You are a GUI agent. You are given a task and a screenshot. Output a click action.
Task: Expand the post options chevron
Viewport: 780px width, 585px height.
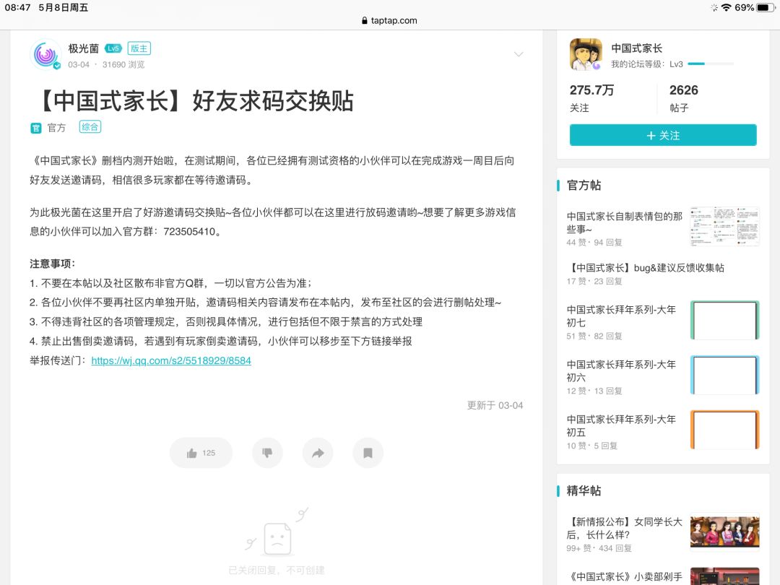(x=519, y=53)
